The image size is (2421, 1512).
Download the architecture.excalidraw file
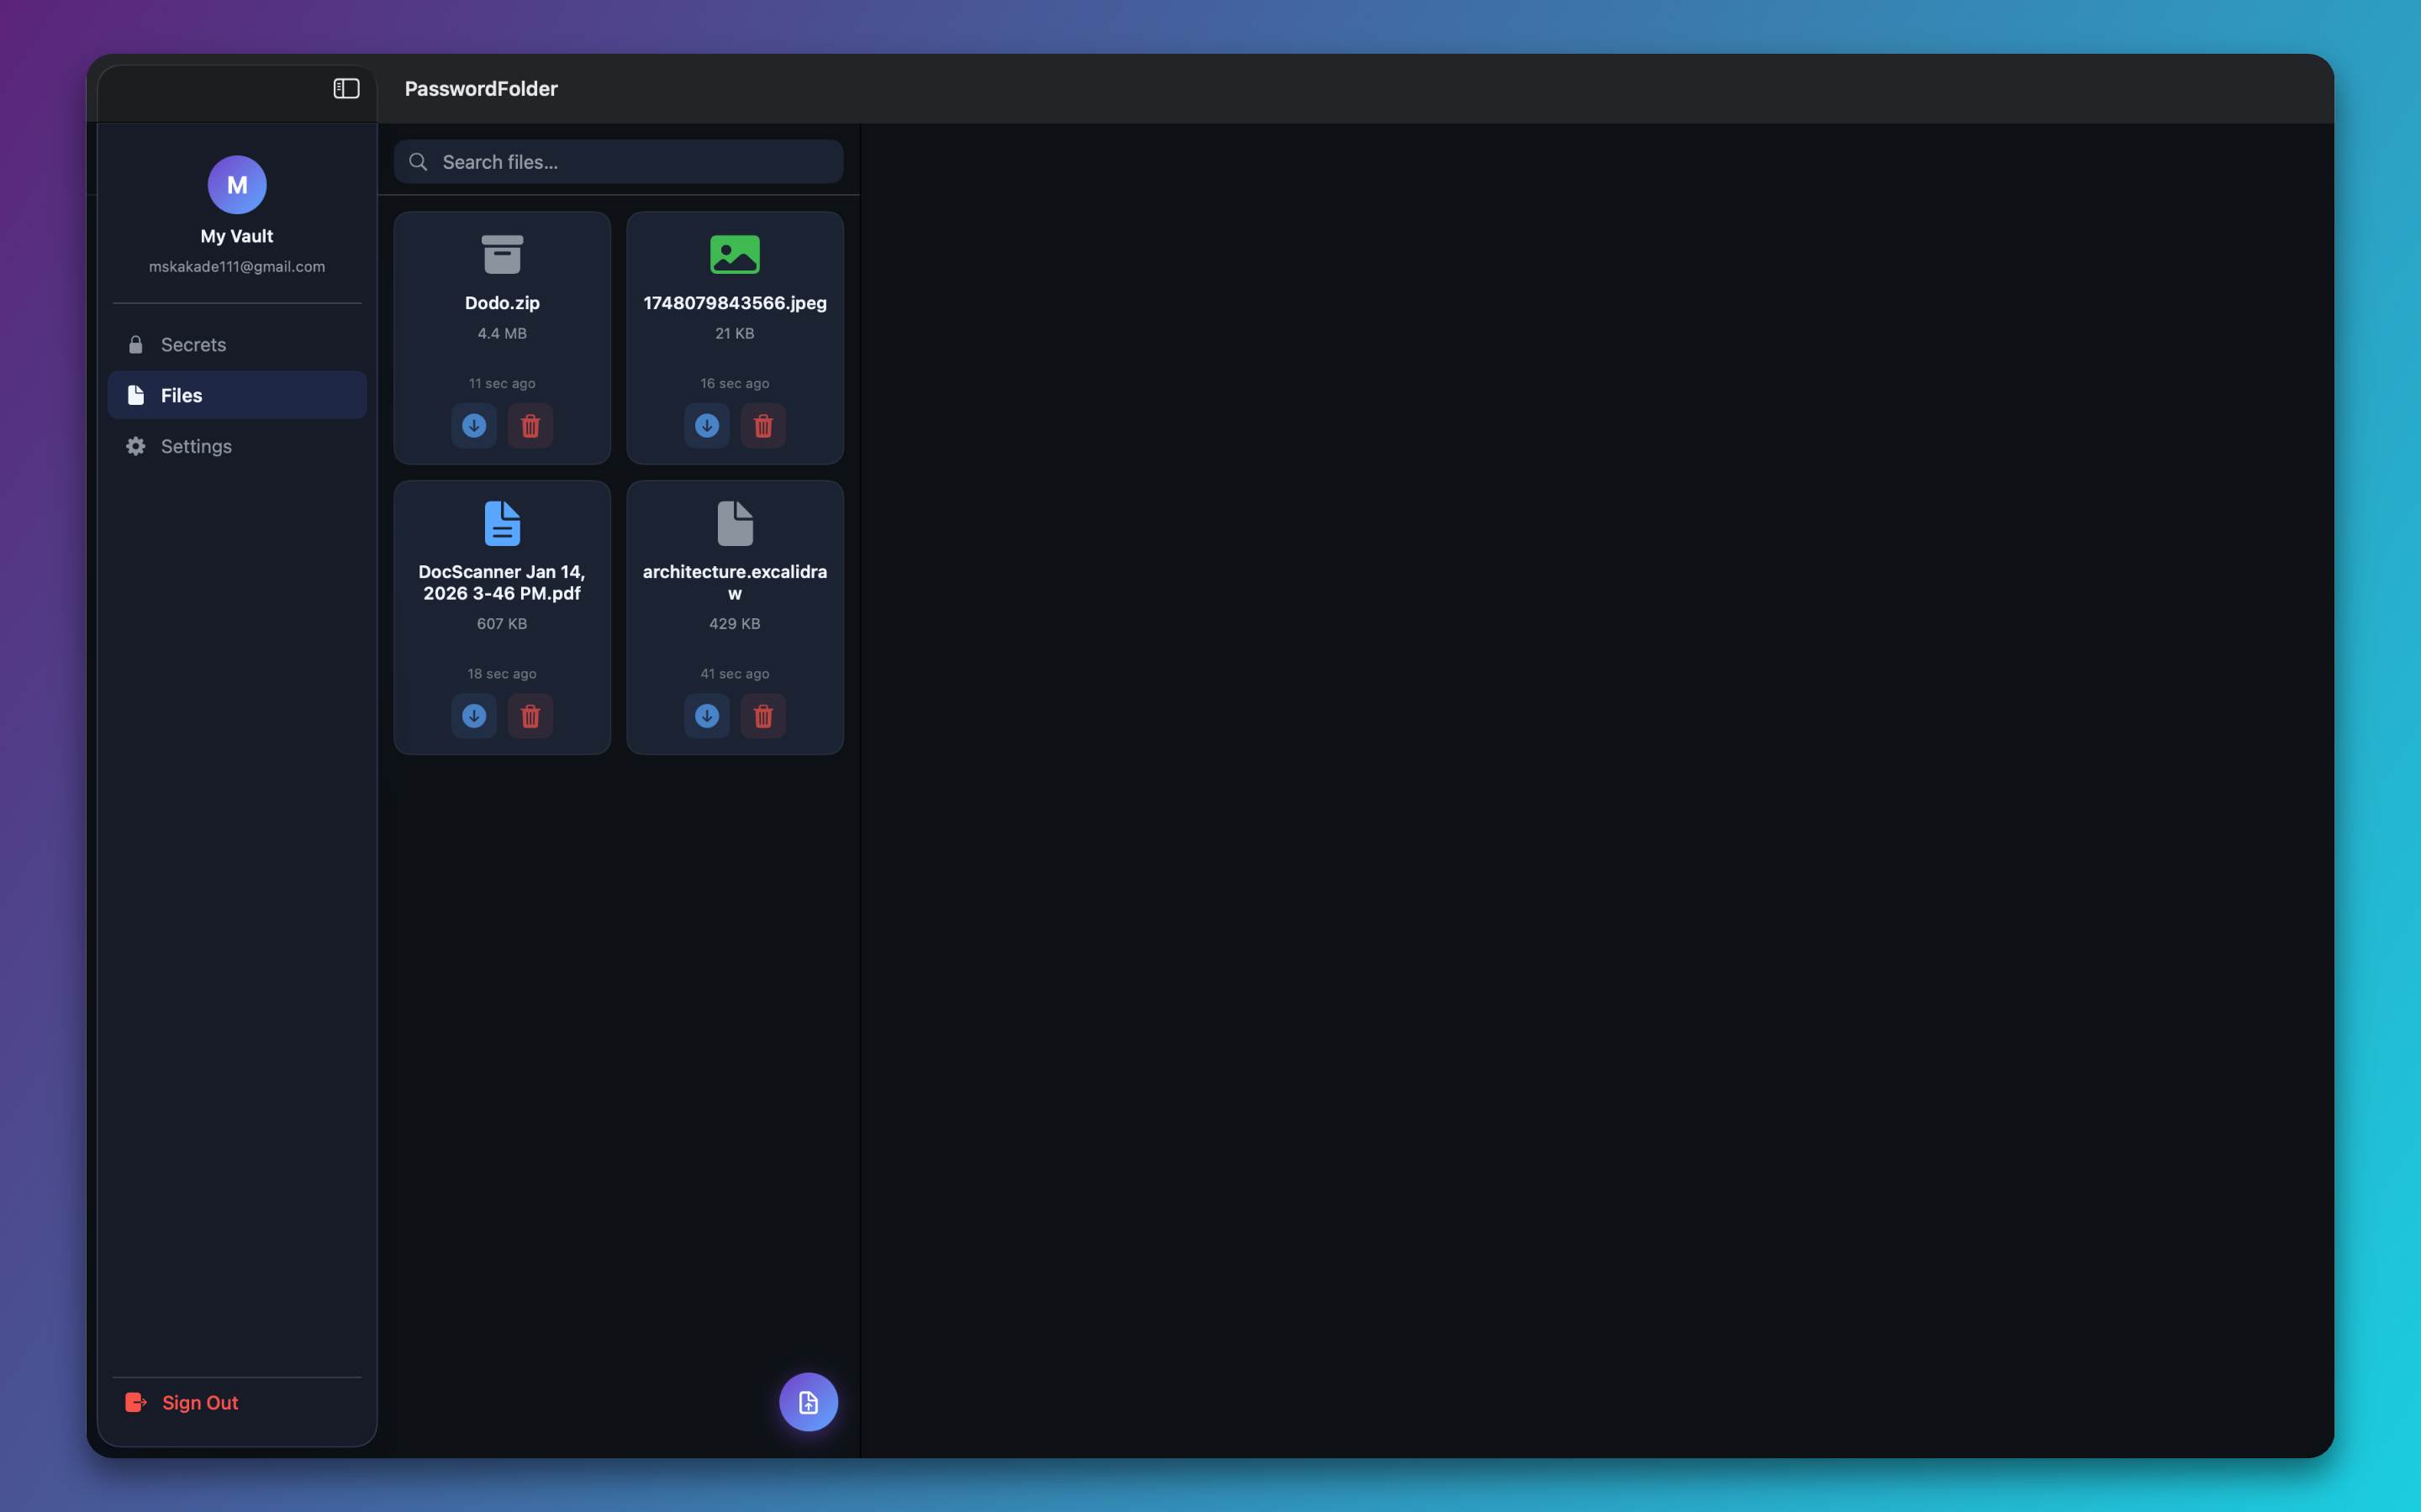(705, 716)
